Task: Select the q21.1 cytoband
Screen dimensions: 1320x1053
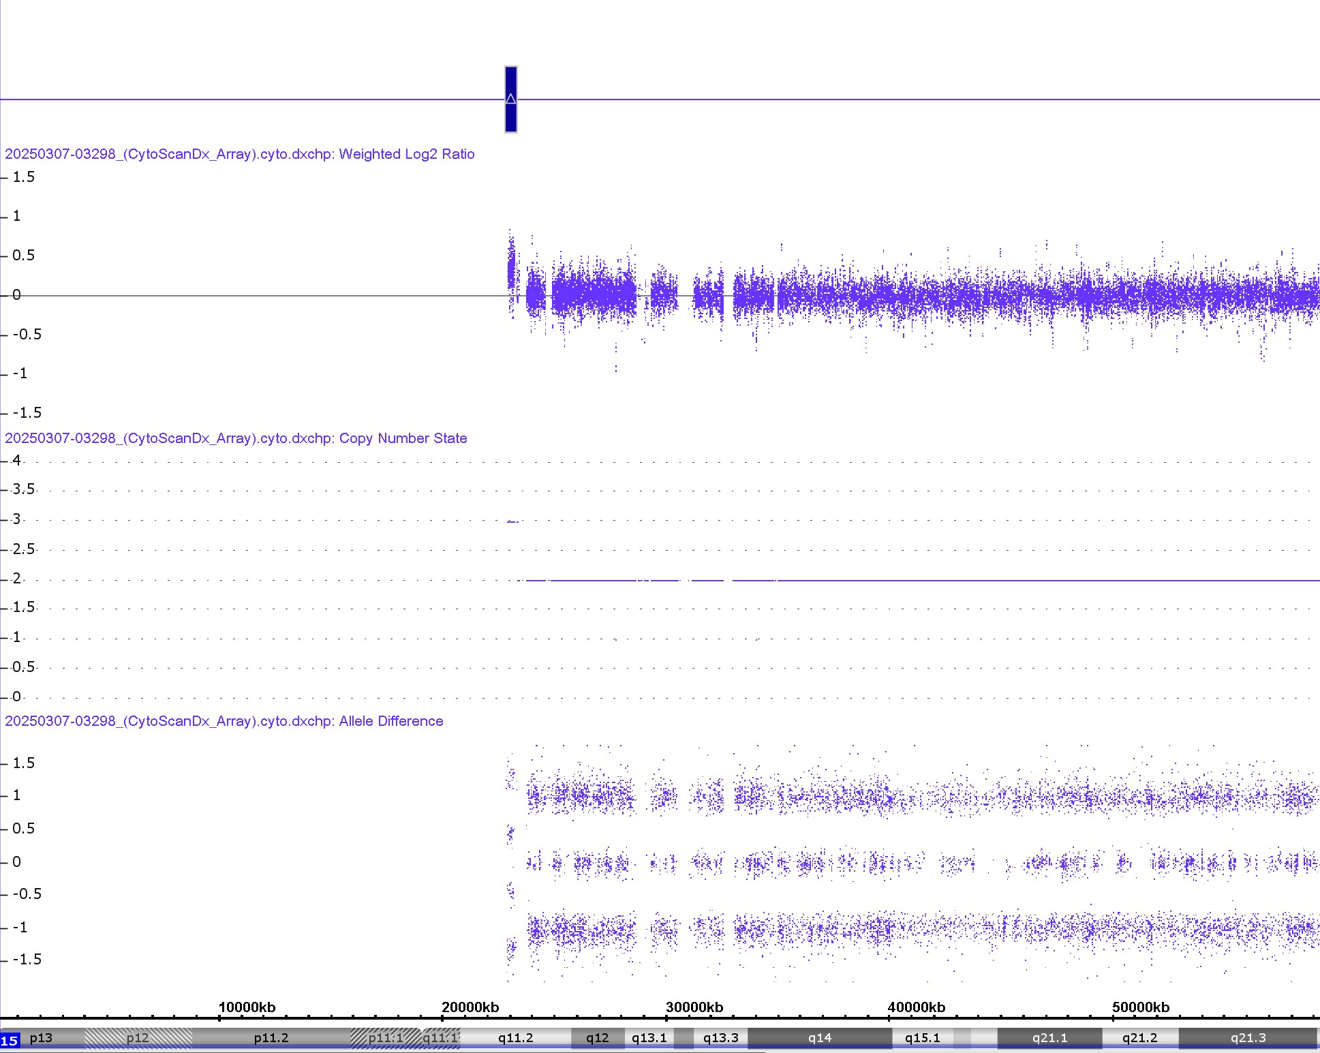Action: pyautogui.click(x=1049, y=1038)
